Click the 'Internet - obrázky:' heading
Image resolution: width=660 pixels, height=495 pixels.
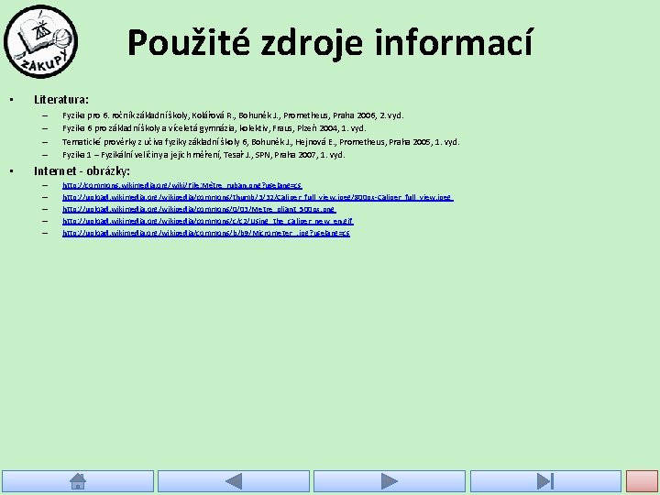tap(82, 170)
